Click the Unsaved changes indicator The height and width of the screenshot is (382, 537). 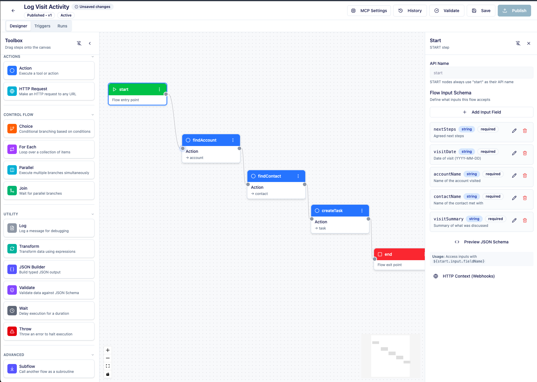[92, 7]
